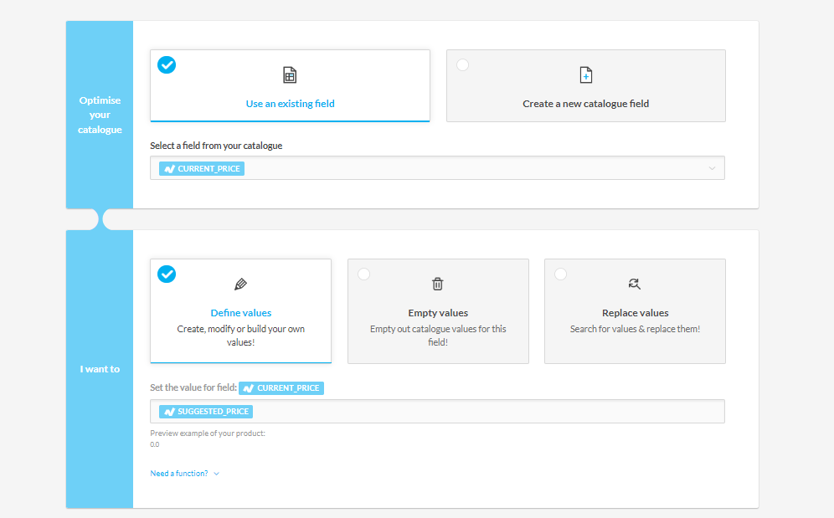Image resolution: width=834 pixels, height=518 pixels.
Task: Click the blue checkmark on Use an existing field
Action: point(167,64)
